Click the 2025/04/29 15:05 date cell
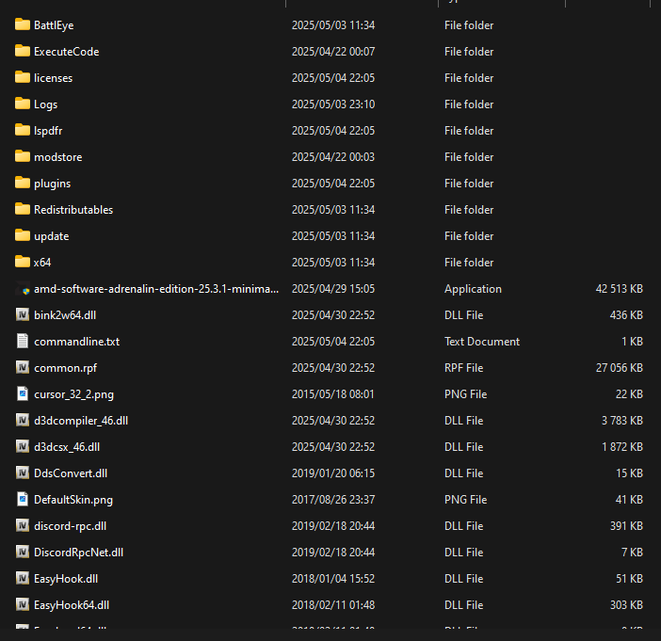 (x=333, y=289)
